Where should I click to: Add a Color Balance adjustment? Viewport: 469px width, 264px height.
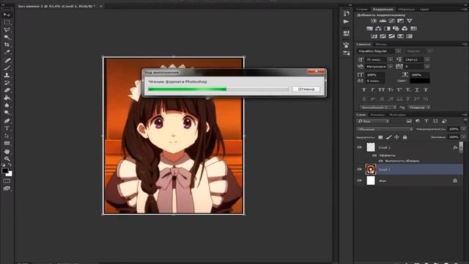378,29
